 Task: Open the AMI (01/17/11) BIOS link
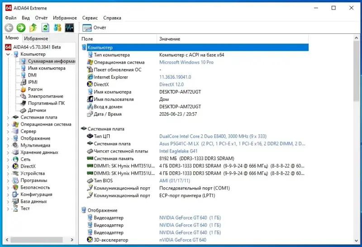coord(175,181)
